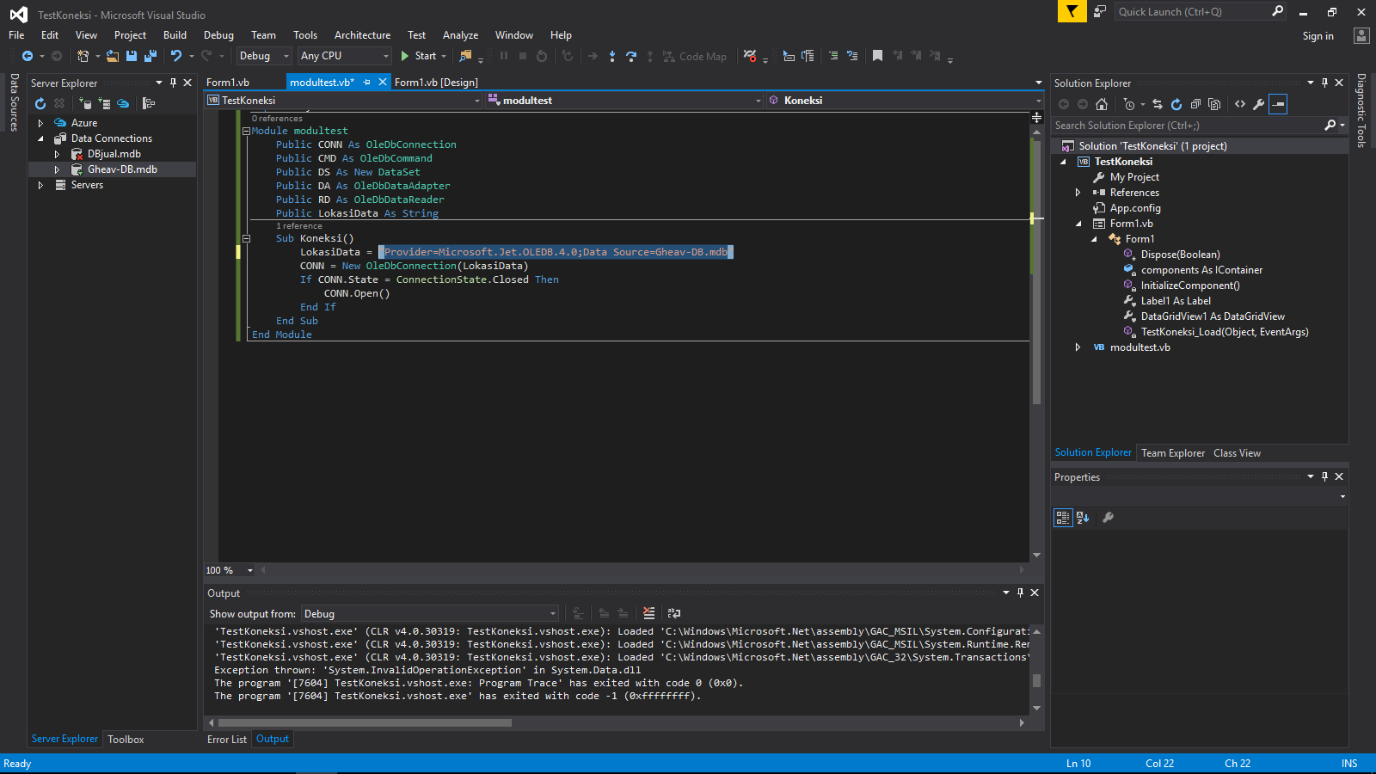Open the Build menu
The width and height of the screenshot is (1376, 774).
click(x=175, y=35)
